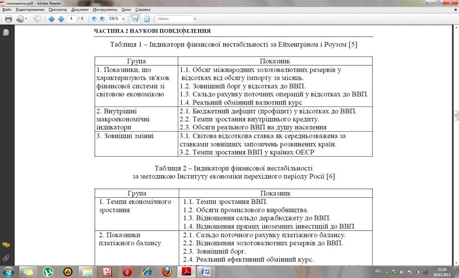Screen dimensions: 459x278
Task: Click inside the Найти search box
Action: coord(173,19)
